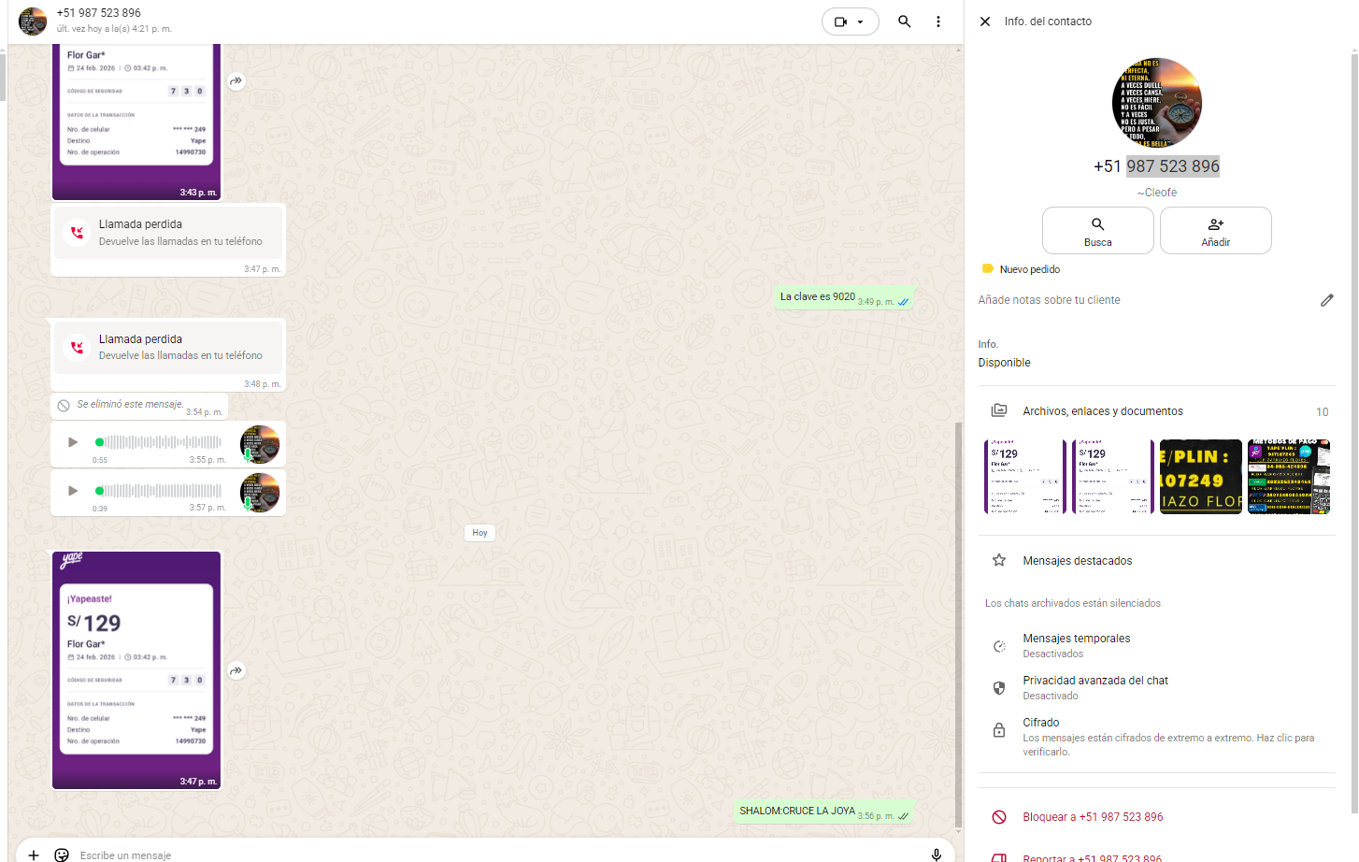Open the E/PLIN media thumbnail

coord(1200,477)
